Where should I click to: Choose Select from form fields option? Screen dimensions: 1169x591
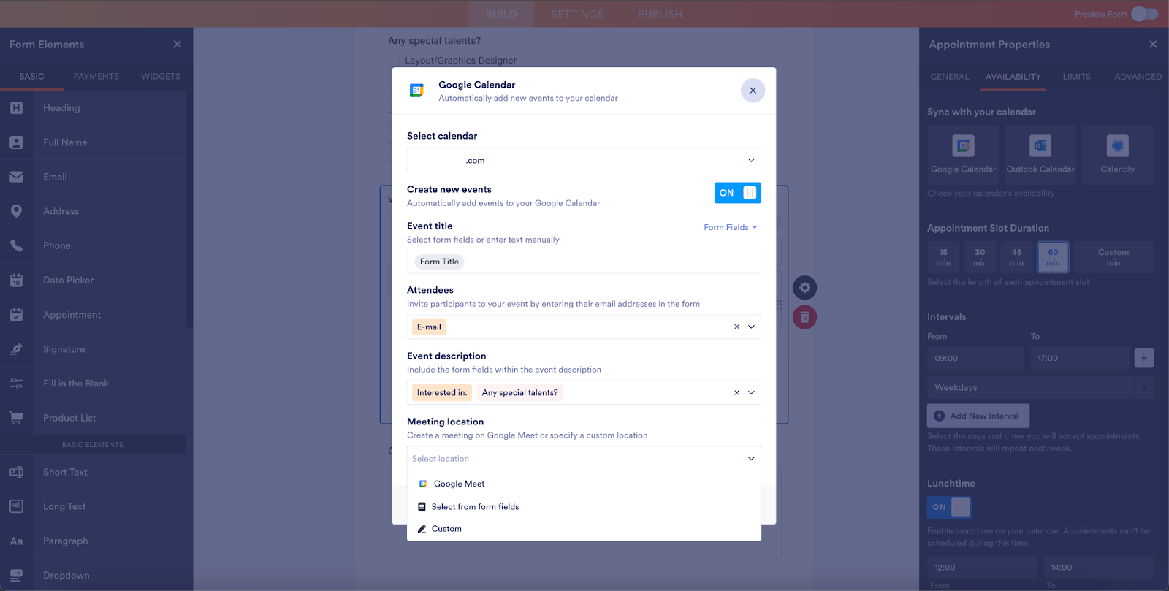(x=584, y=506)
